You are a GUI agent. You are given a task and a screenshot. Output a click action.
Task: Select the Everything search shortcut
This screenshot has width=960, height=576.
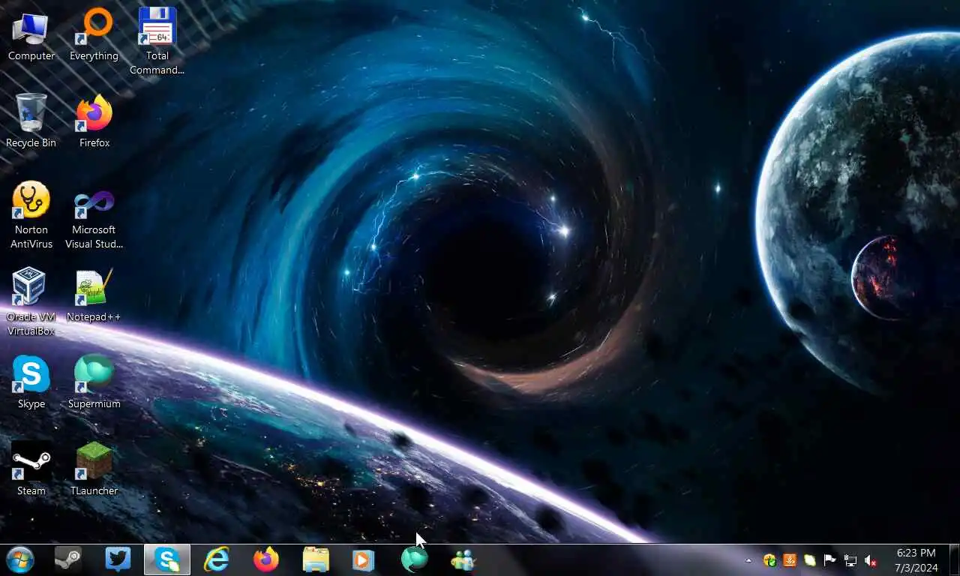pyautogui.click(x=94, y=35)
